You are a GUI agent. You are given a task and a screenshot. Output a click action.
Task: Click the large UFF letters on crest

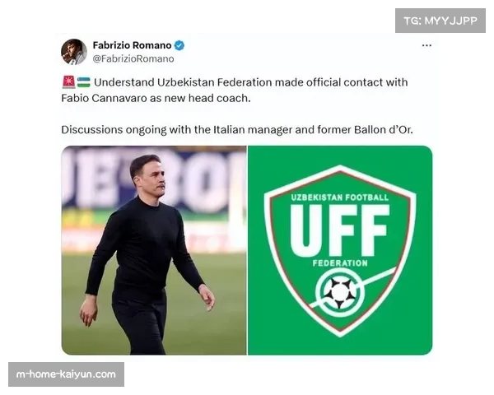pyautogui.click(x=340, y=230)
